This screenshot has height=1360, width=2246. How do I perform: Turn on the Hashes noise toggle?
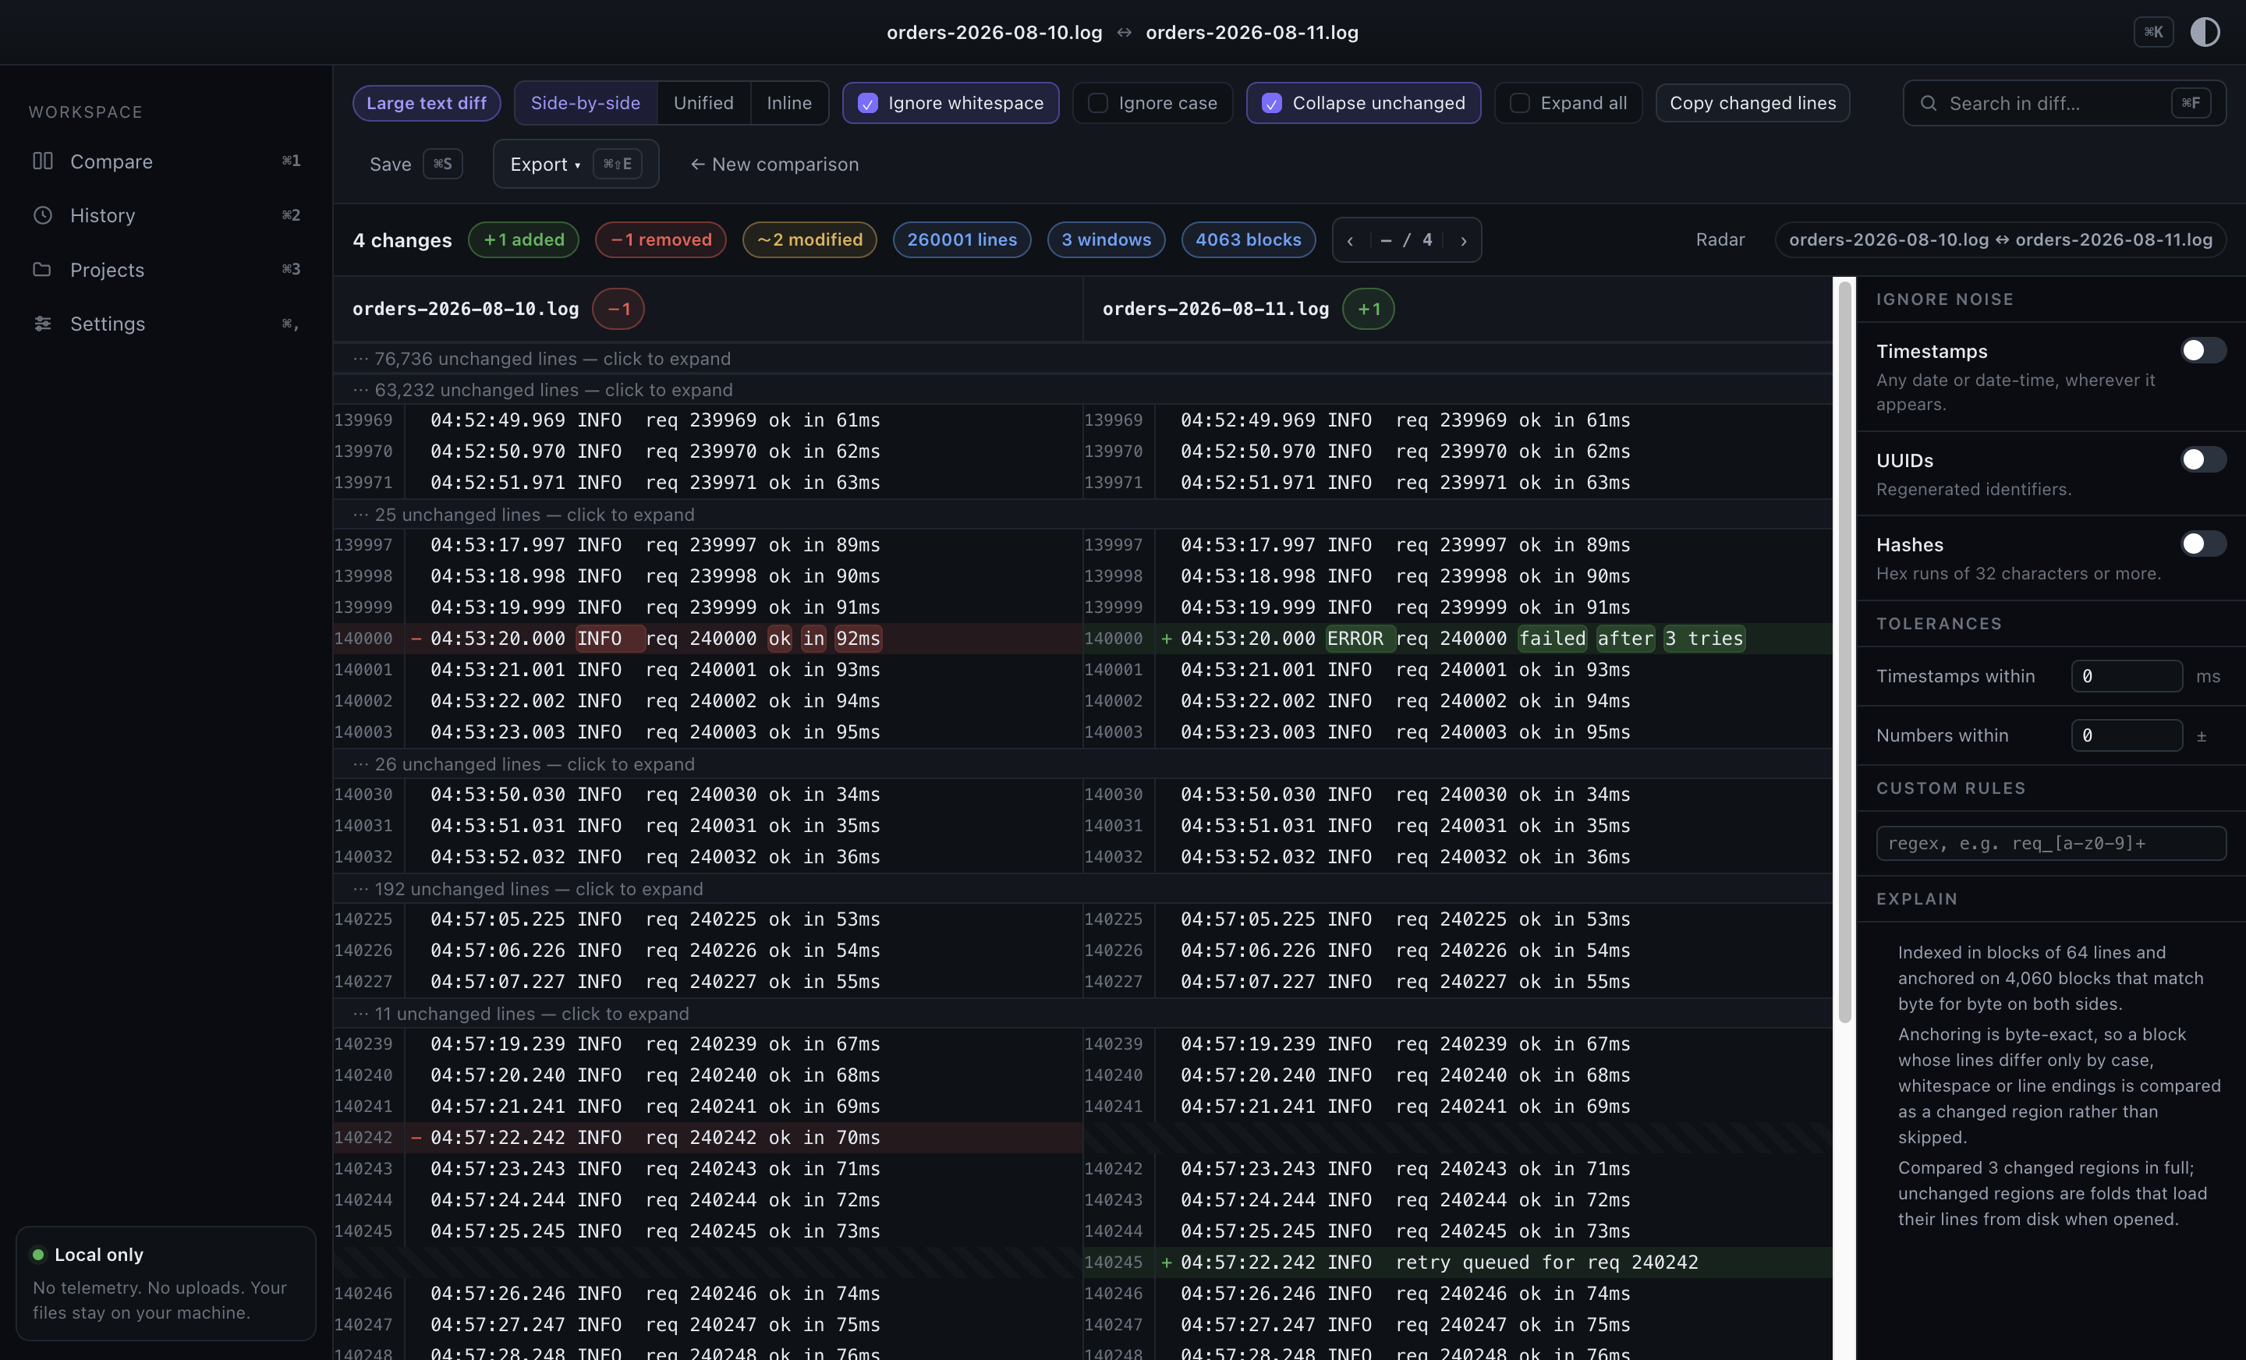[2202, 544]
